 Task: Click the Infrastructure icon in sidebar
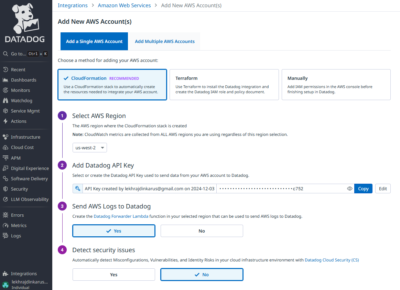[6, 137]
